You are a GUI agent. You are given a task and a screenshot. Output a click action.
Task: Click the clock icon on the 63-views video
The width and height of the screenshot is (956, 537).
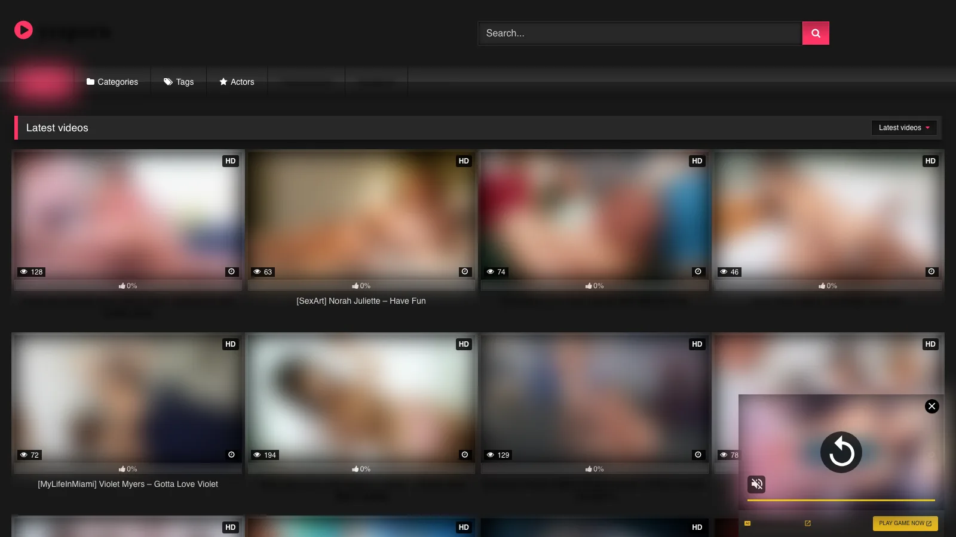click(465, 271)
